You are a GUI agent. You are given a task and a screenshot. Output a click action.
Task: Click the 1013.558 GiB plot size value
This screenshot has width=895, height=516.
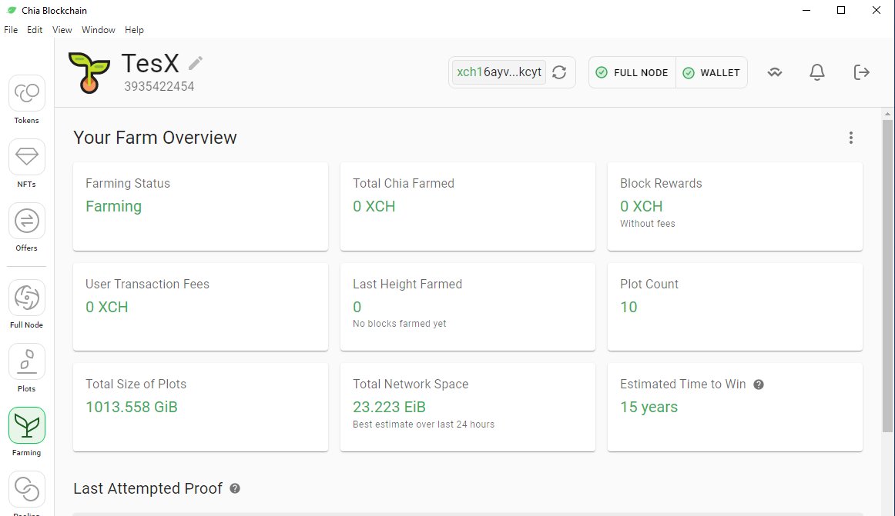click(x=132, y=407)
